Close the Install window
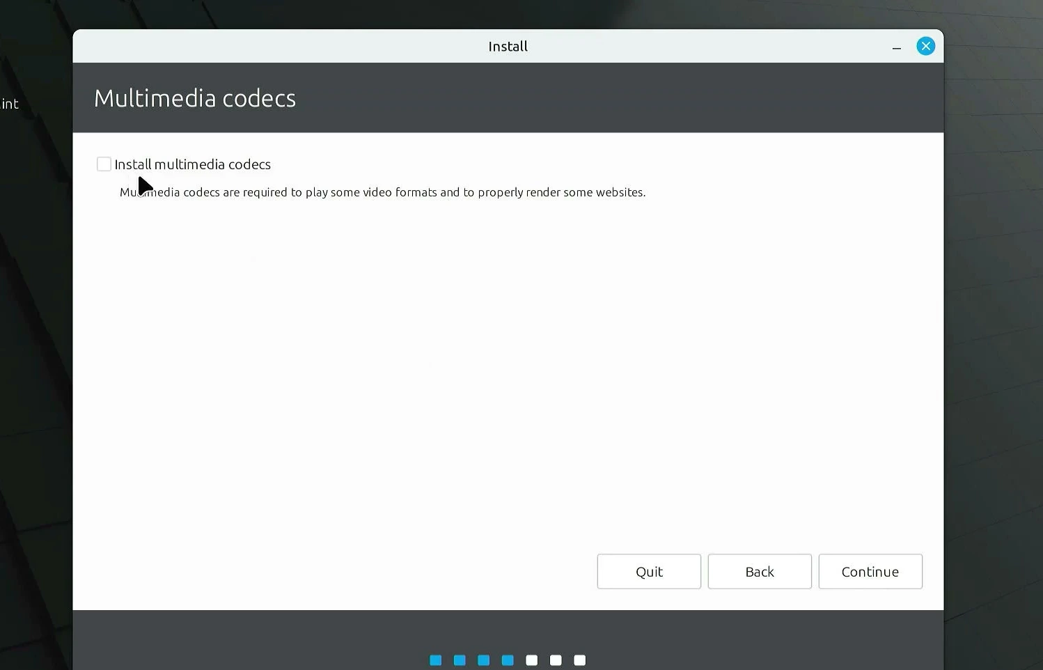 (926, 47)
